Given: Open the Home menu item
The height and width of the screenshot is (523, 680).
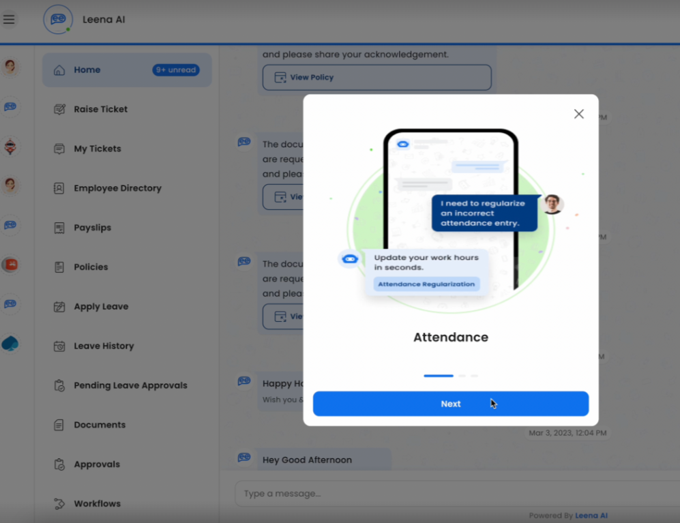Looking at the screenshot, I should coord(127,70).
